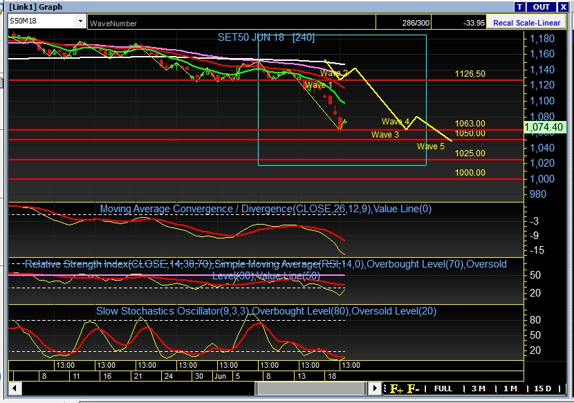Click the Wave 4 label
The image size is (574, 403).
[396, 122]
